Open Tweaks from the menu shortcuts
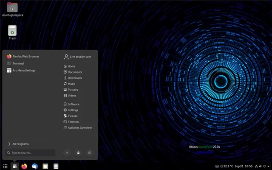272x170 pixels. click(72, 116)
